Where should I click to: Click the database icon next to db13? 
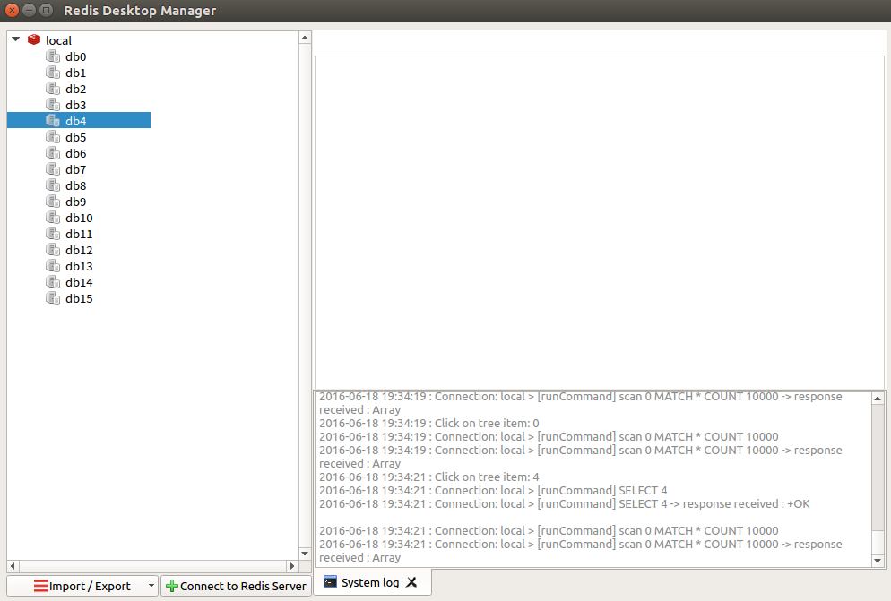point(53,266)
